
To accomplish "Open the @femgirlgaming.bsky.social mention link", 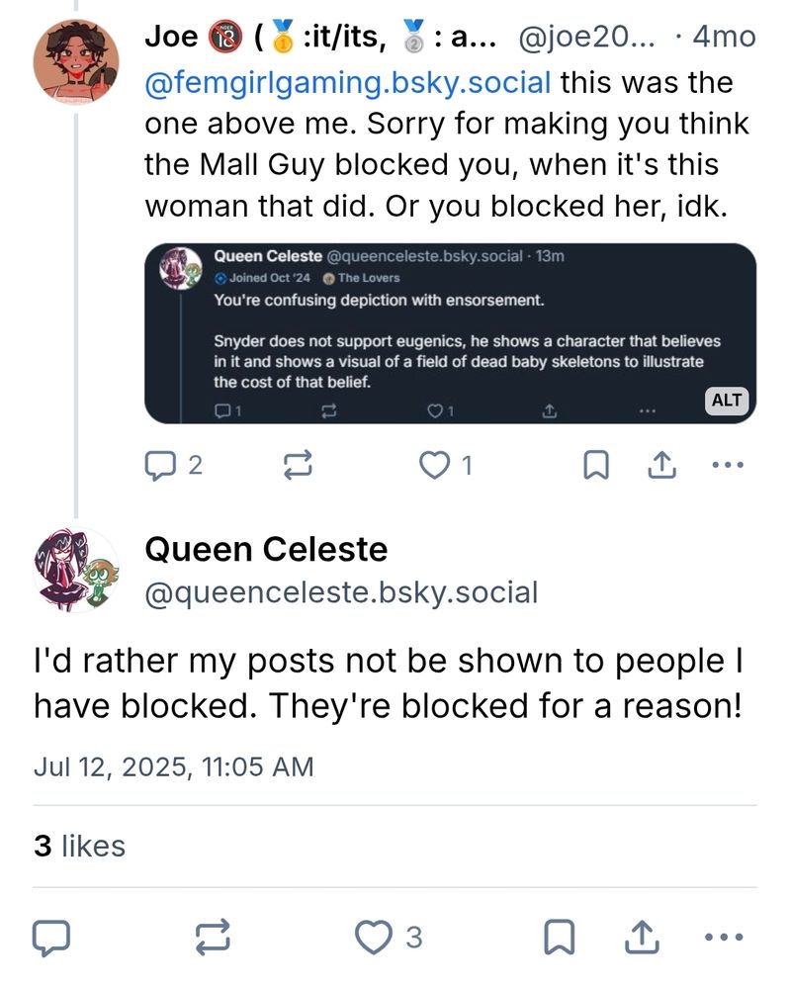I will (x=348, y=83).
